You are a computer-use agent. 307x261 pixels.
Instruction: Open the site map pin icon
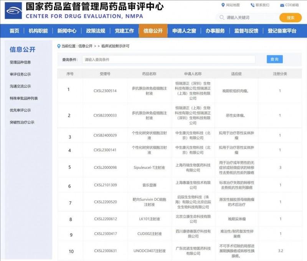pos(223,5)
